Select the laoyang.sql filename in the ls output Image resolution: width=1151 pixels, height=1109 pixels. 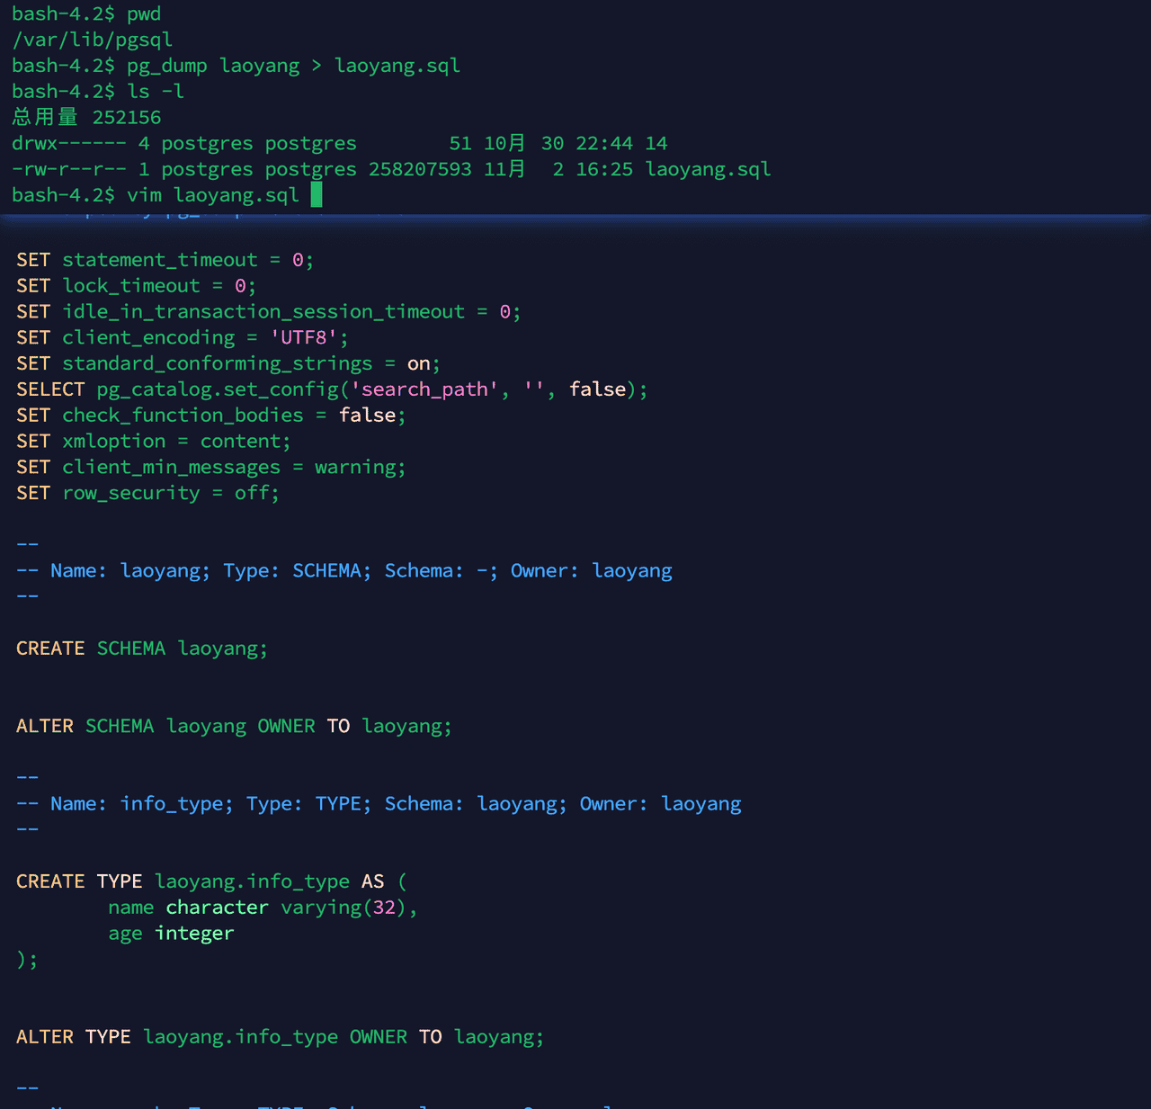coord(708,169)
